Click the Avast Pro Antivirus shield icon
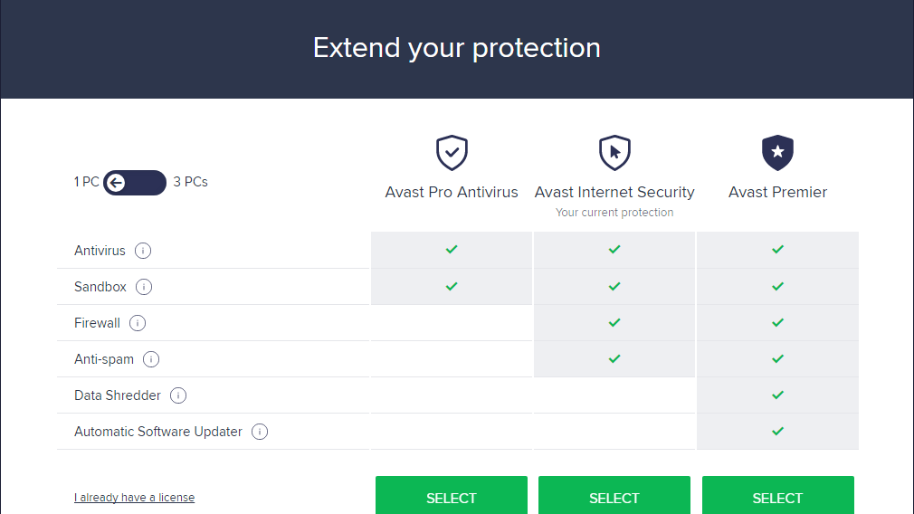 (452, 153)
